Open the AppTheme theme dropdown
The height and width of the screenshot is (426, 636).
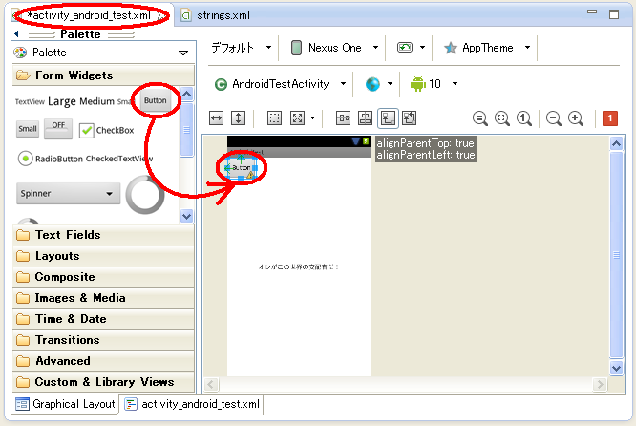click(x=489, y=48)
